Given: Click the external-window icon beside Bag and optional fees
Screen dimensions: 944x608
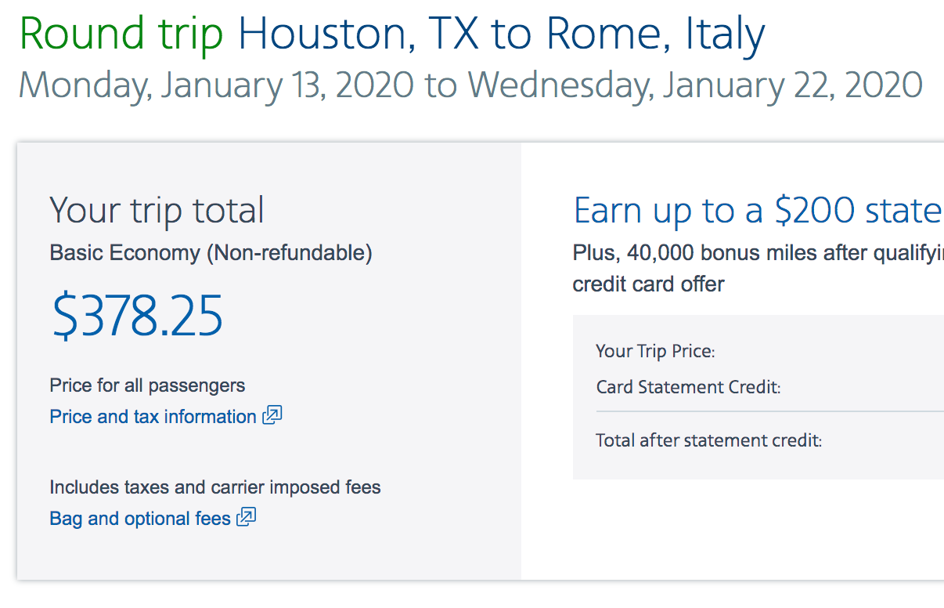Looking at the screenshot, I should point(247,518).
